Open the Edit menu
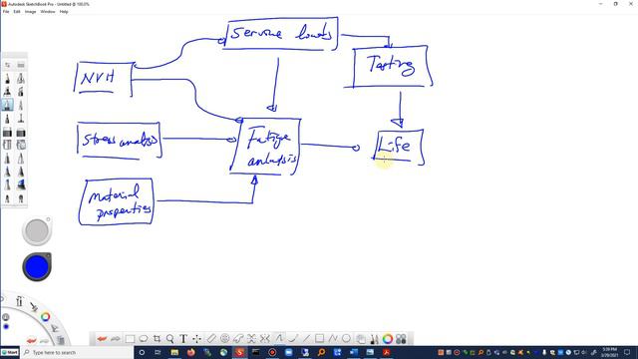 (x=17, y=12)
